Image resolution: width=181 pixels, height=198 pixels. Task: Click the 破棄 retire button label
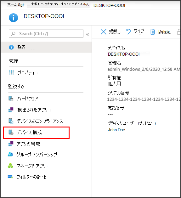pos(113,31)
